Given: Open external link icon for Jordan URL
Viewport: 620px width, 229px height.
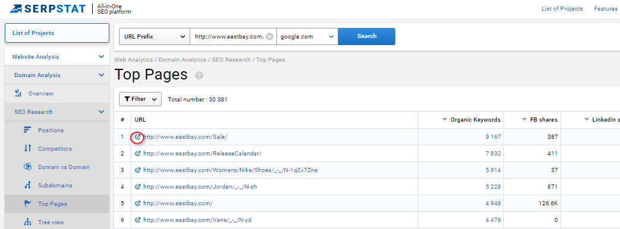Looking at the screenshot, I should pyautogui.click(x=138, y=187).
